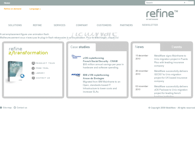This screenshot has width=195, height=146.
Task: Click 'French Social Security - CNAM' text
Action: click(x=100, y=61)
